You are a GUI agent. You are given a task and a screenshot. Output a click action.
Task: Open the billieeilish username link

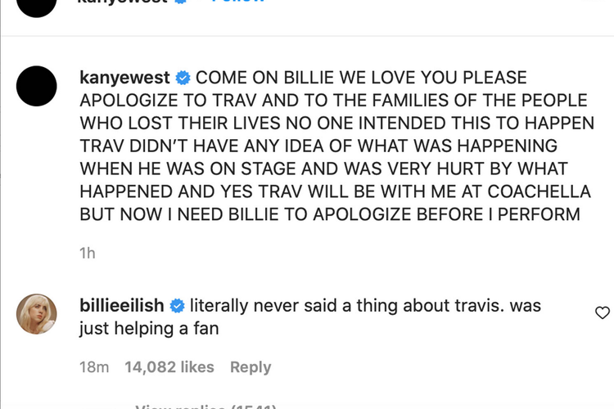(x=123, y=307)
